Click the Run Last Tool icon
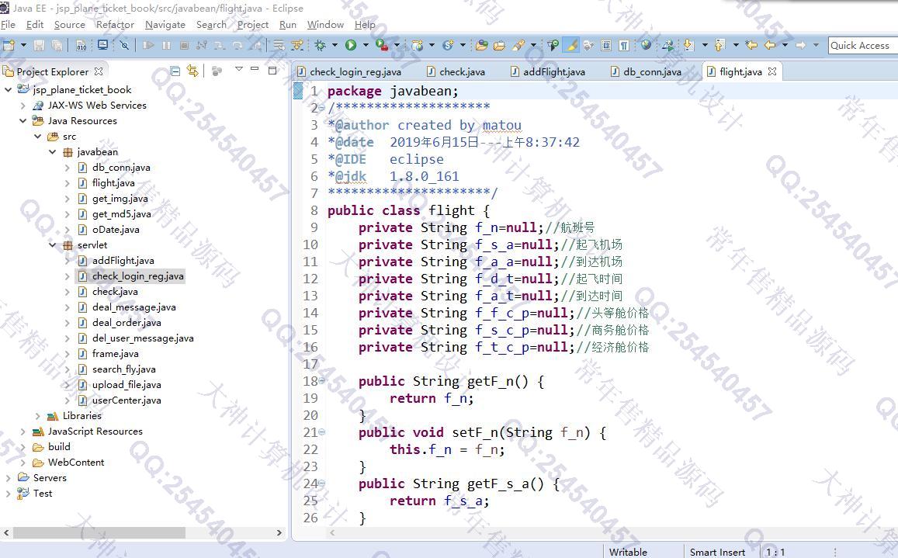 coord(381,45)
